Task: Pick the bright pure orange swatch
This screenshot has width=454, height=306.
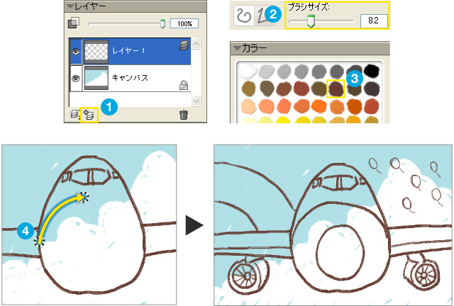Action: (x=319, y=106)
